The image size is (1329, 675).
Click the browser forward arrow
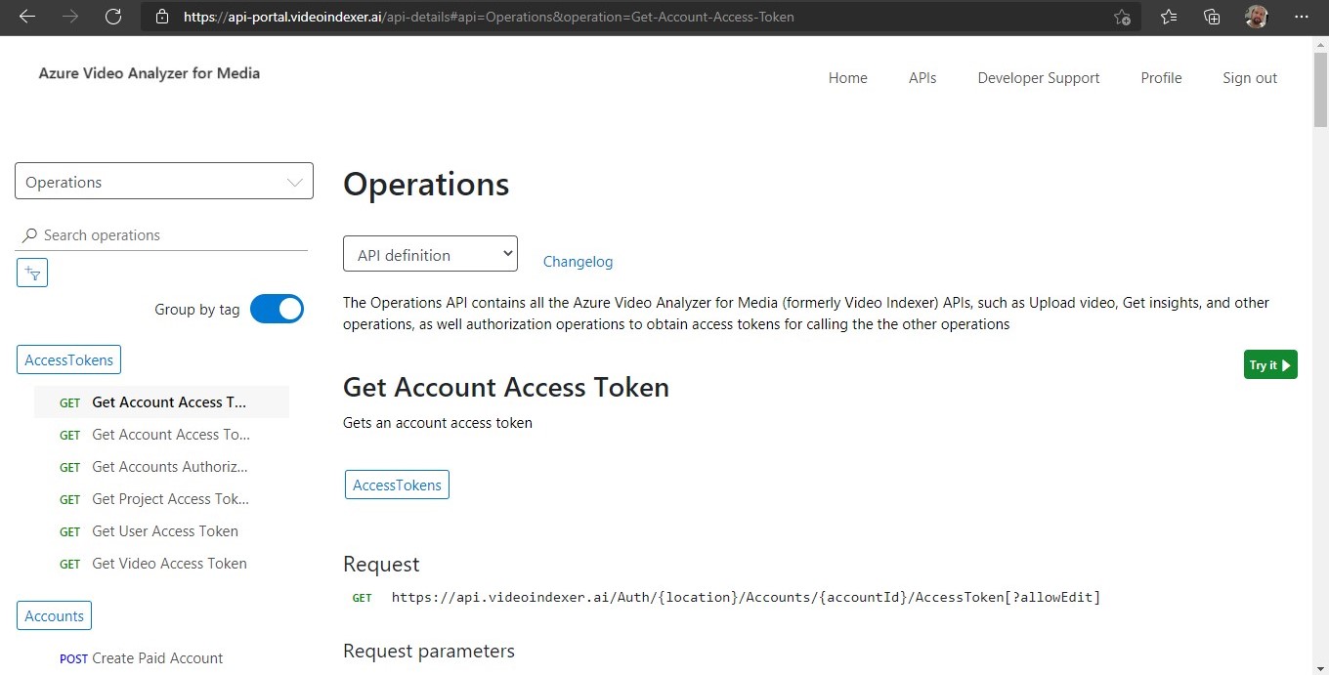click(x=70, y=17)
